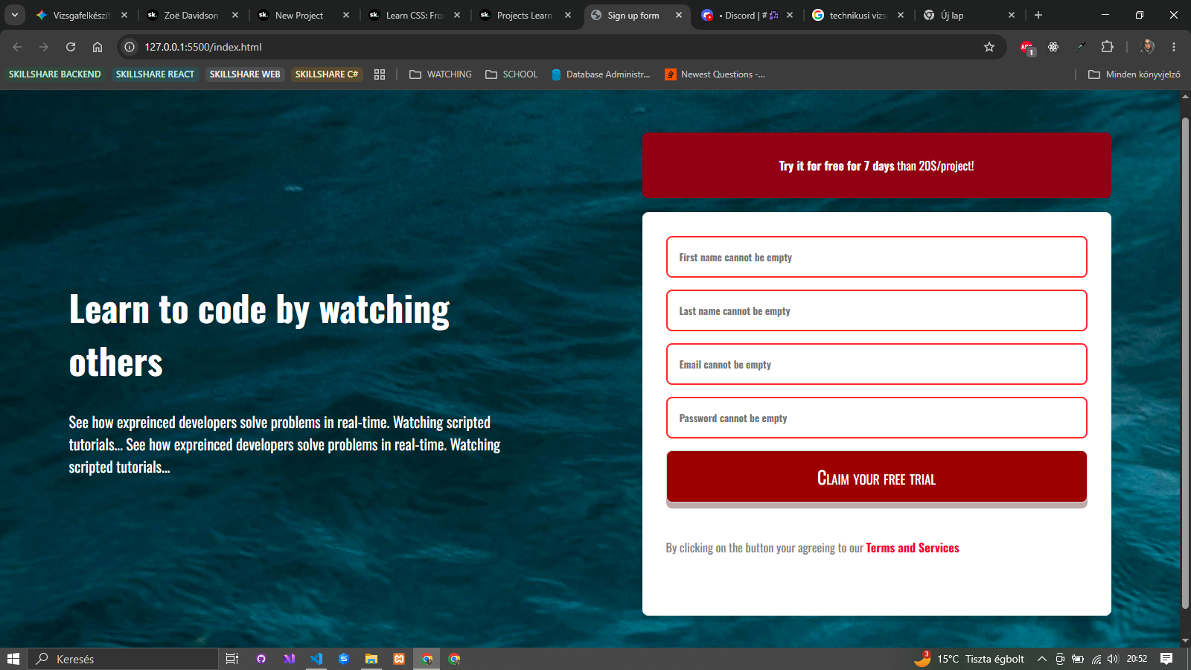Go forward to the next page
The width and height of the screenshot is (1191, 670).
point(44,47)
